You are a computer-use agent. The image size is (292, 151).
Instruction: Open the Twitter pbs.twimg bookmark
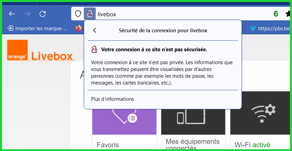pyautogui.click(x=271, y=29)
